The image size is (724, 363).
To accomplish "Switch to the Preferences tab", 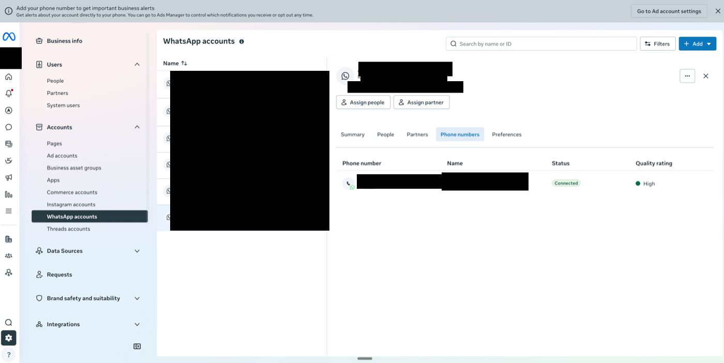I will pyautogui.click(x=507, y=134).
